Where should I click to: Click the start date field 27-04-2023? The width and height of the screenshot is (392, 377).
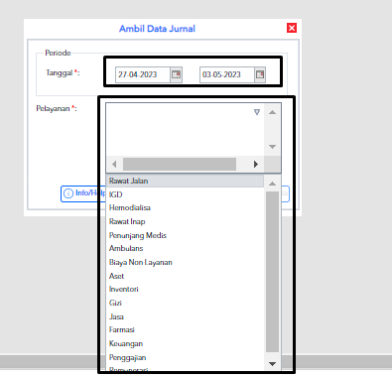[x=143, y=74]
